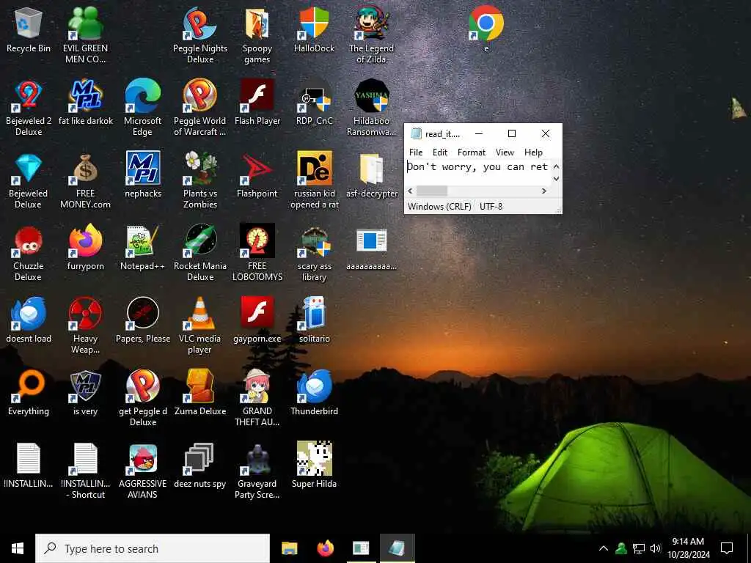
Task: Open the EVIL GREEN MEN shortcut
Action: (x=85, y=35)
